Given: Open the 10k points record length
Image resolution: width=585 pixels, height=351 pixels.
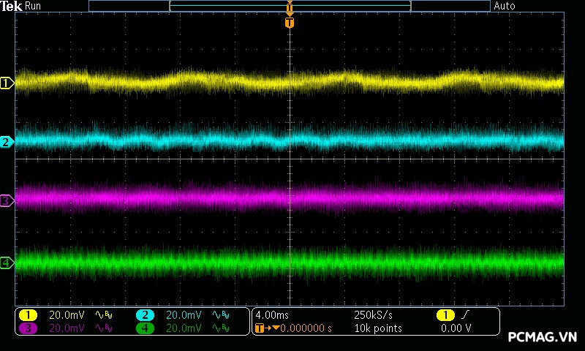Looking at the screenshot, I should coord(377,328).
